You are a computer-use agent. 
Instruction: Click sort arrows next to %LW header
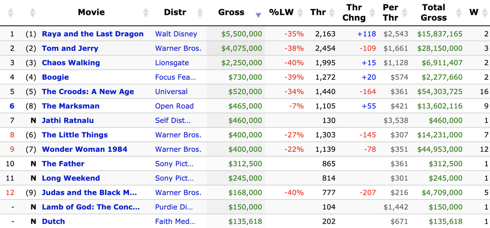[300, 13]
